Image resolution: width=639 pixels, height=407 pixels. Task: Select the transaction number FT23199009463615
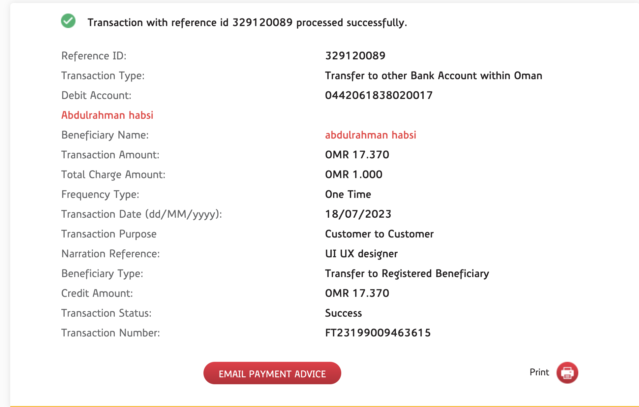[378, 333]
